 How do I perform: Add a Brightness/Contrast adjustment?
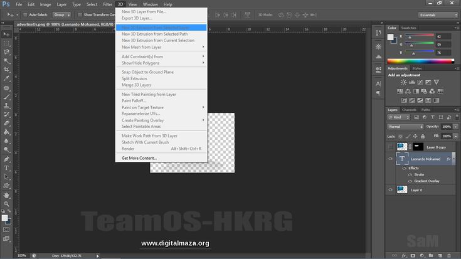[x=404, y=82]
